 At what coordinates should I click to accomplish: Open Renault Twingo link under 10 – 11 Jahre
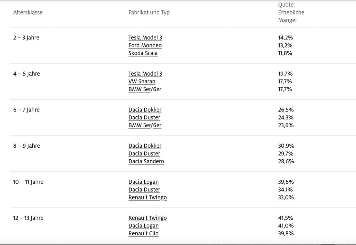point(148,197)
